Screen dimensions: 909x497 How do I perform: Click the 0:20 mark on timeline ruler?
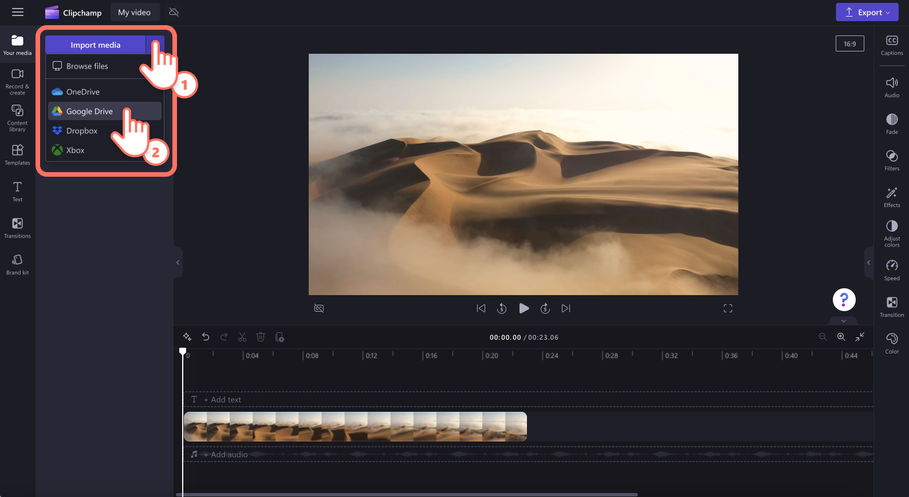pyautogui.click(x=491, y=356)
